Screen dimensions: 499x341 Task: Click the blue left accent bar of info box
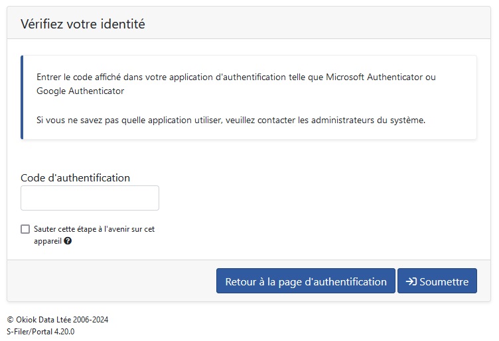[22, 97]
